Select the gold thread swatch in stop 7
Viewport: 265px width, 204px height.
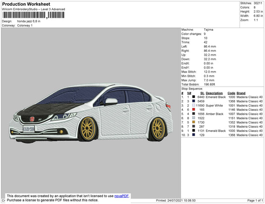click(193, 122)
